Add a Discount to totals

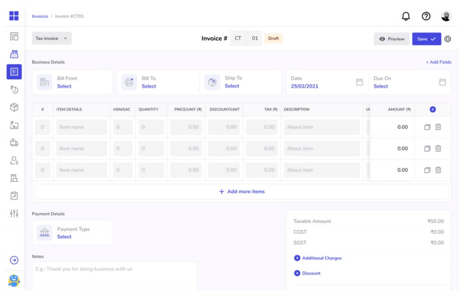coord(307,273)
